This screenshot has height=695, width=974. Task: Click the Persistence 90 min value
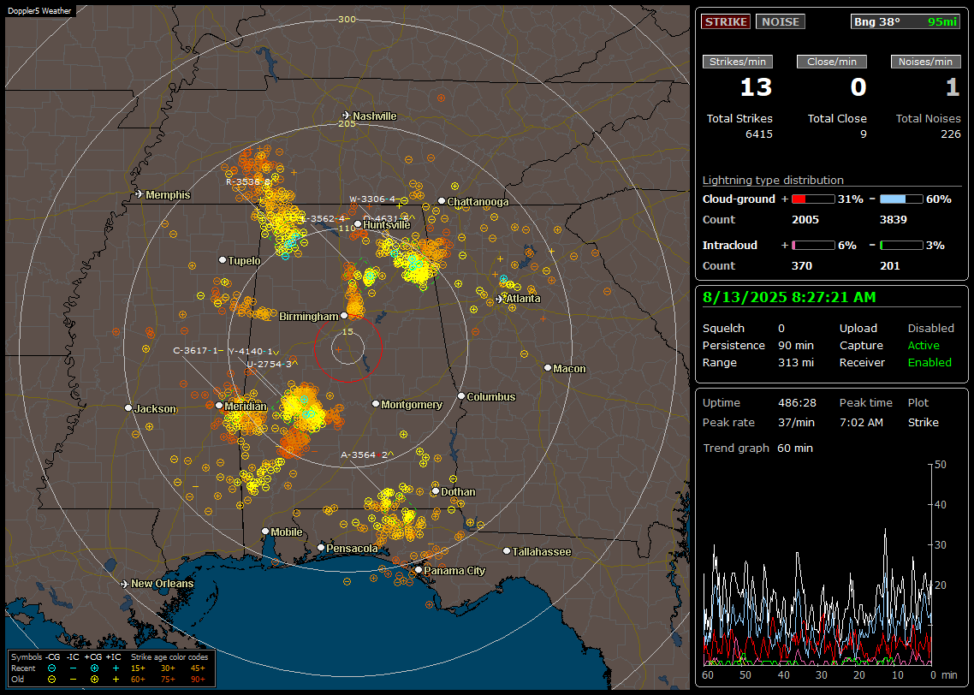point(796,345)
